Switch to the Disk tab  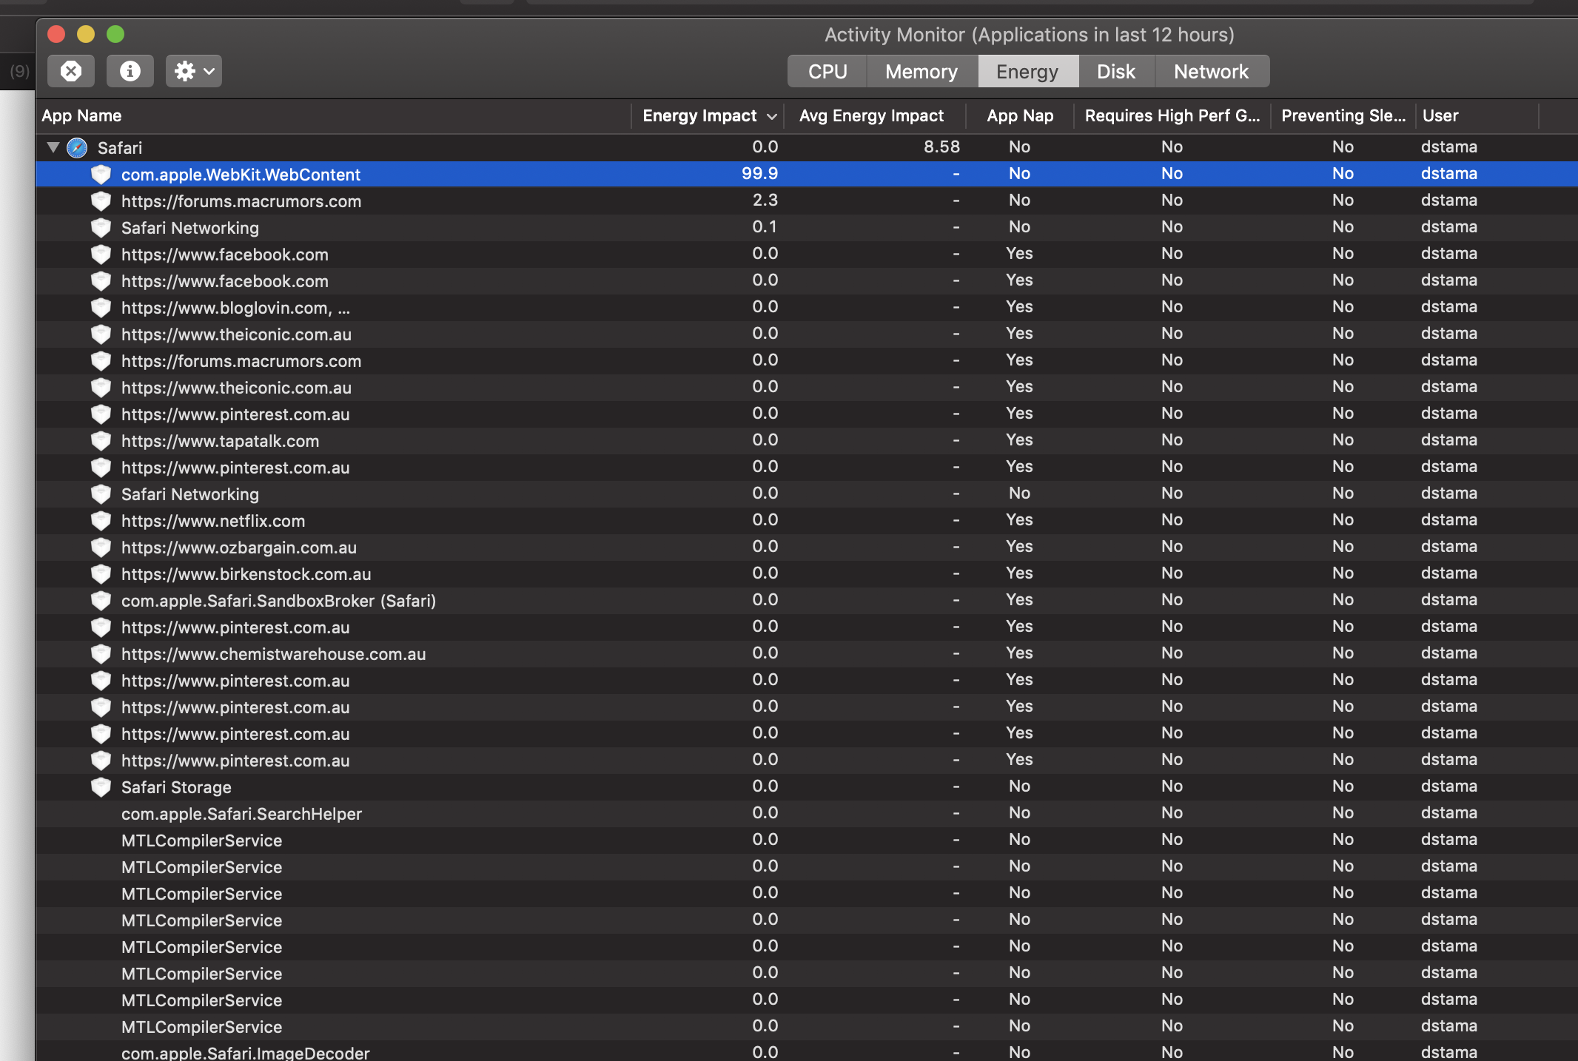[1116, 72]
